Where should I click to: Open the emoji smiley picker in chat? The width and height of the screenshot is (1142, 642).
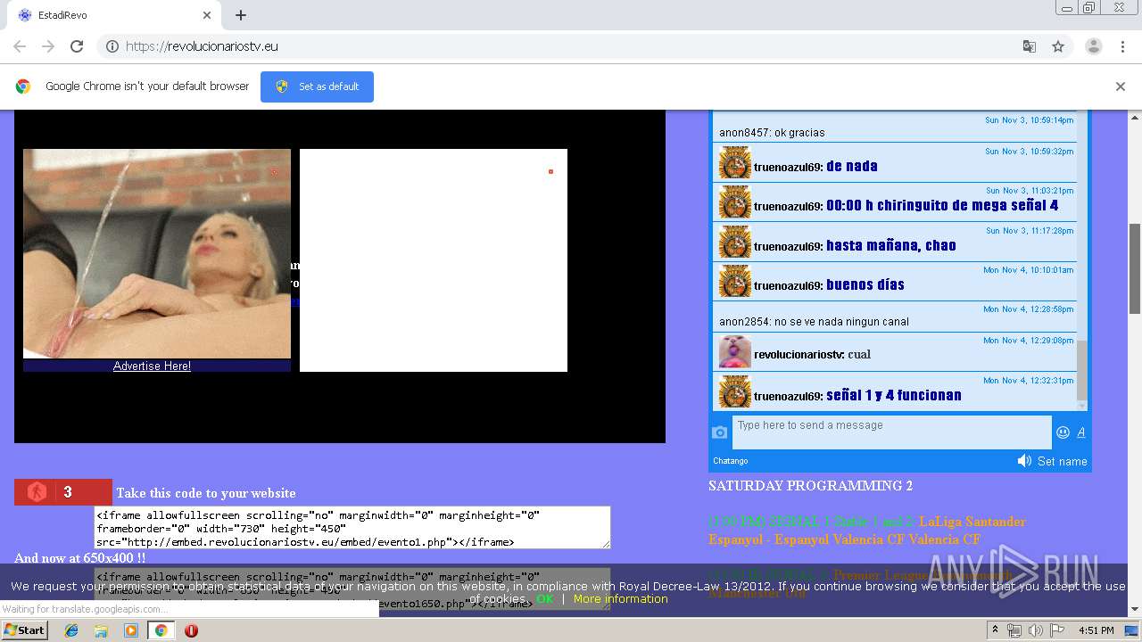[x=1063, y=432]
